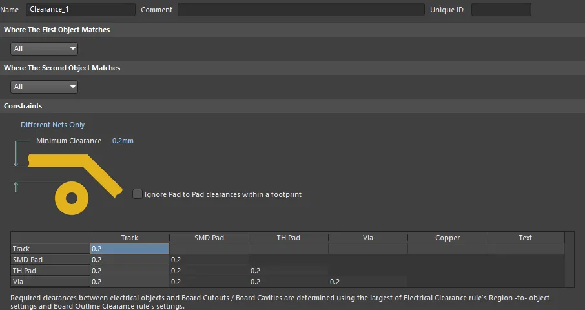
Task: Select Via row SMD Pad cell
Action: (209, 282)
